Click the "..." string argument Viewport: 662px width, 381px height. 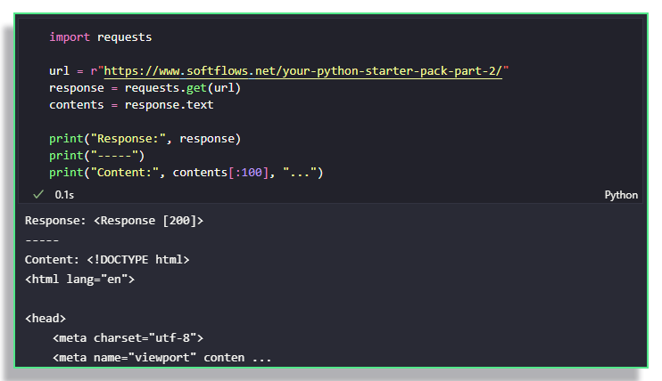coord(300,172)
